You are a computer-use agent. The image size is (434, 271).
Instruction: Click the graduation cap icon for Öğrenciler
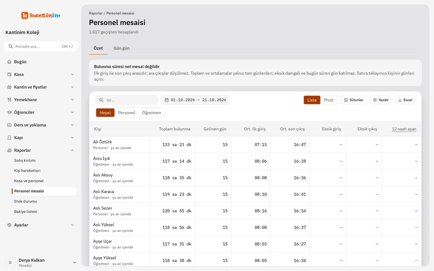click(9, 112)
